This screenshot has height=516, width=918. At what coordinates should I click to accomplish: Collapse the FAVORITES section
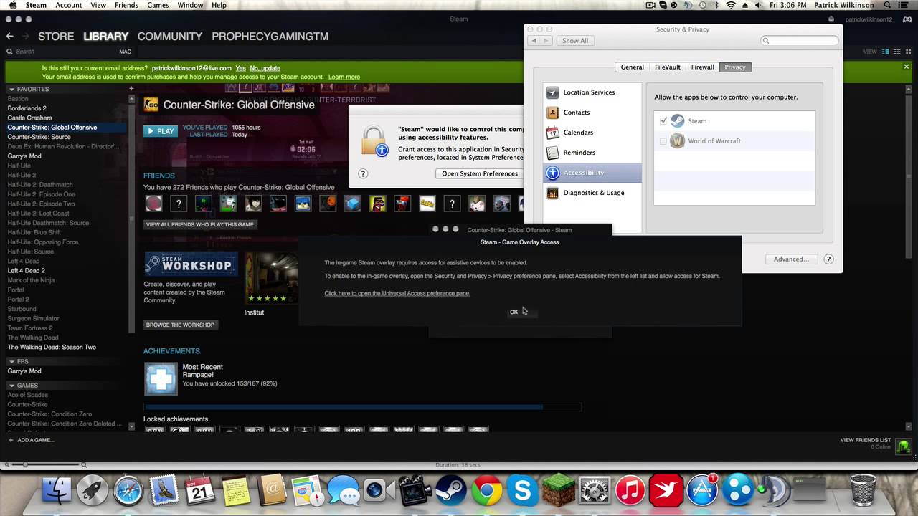pyautogui.click(x=11, y=90)
